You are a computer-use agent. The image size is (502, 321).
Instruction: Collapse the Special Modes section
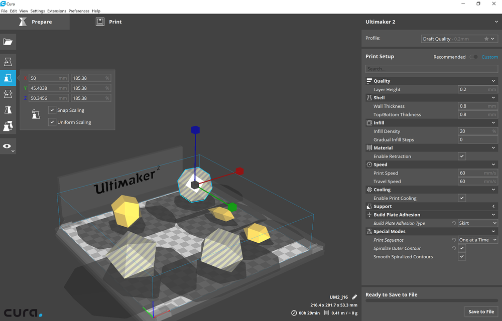click(x=493, y=232)
